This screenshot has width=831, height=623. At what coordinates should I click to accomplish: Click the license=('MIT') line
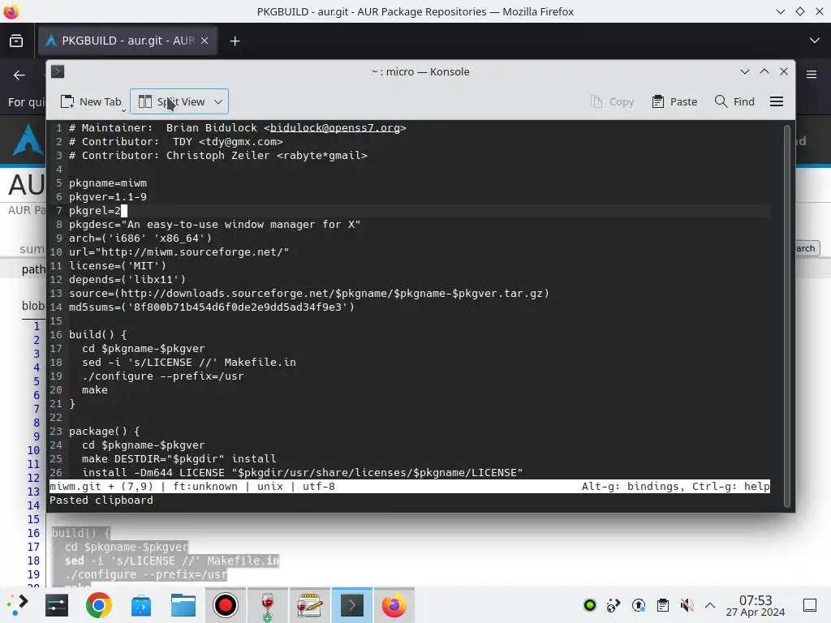pyautogui.click(x=117, y=265)
